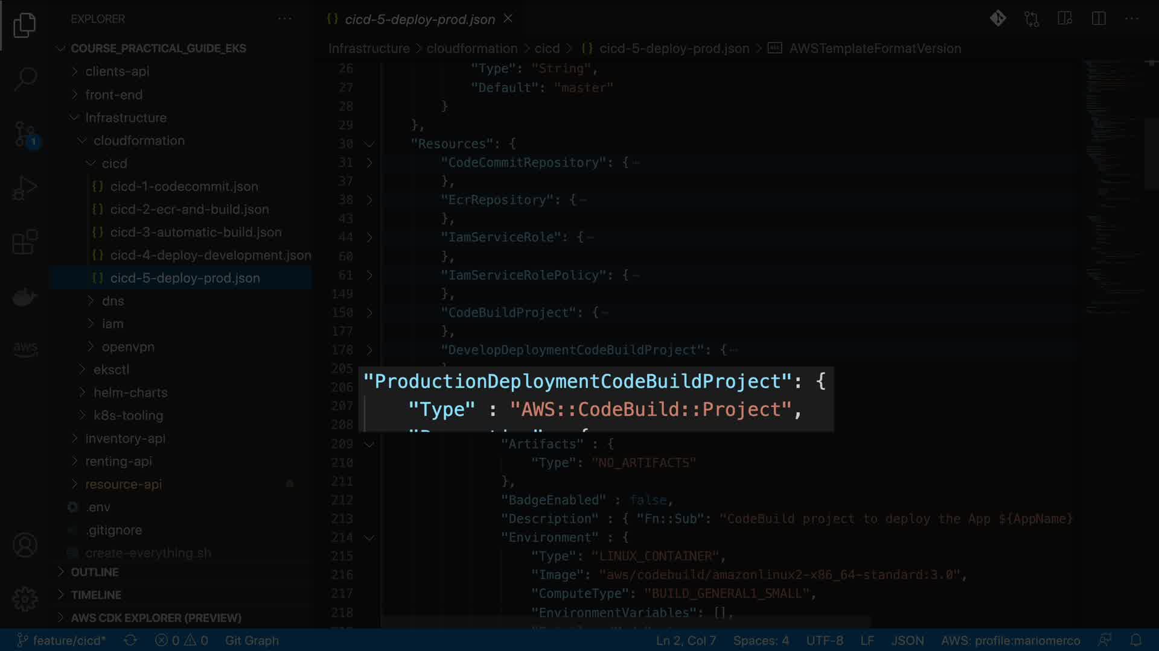Change the JSON language mode
Viewport: 1159px width, 651px height.
coord(907,640)
